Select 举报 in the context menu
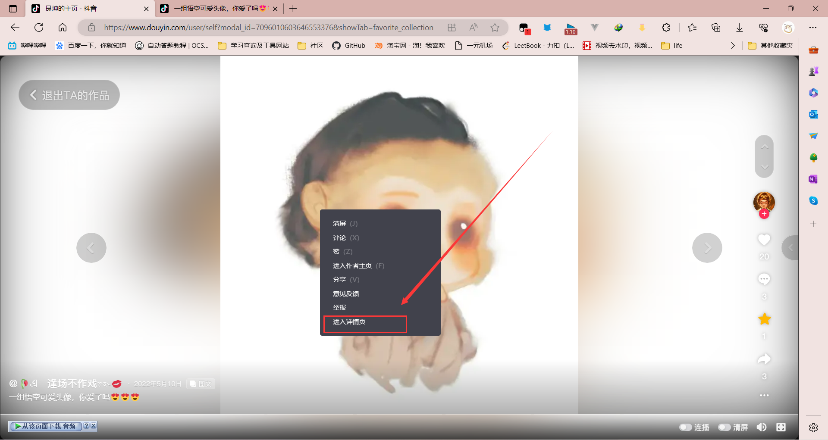 coord(339,308)
